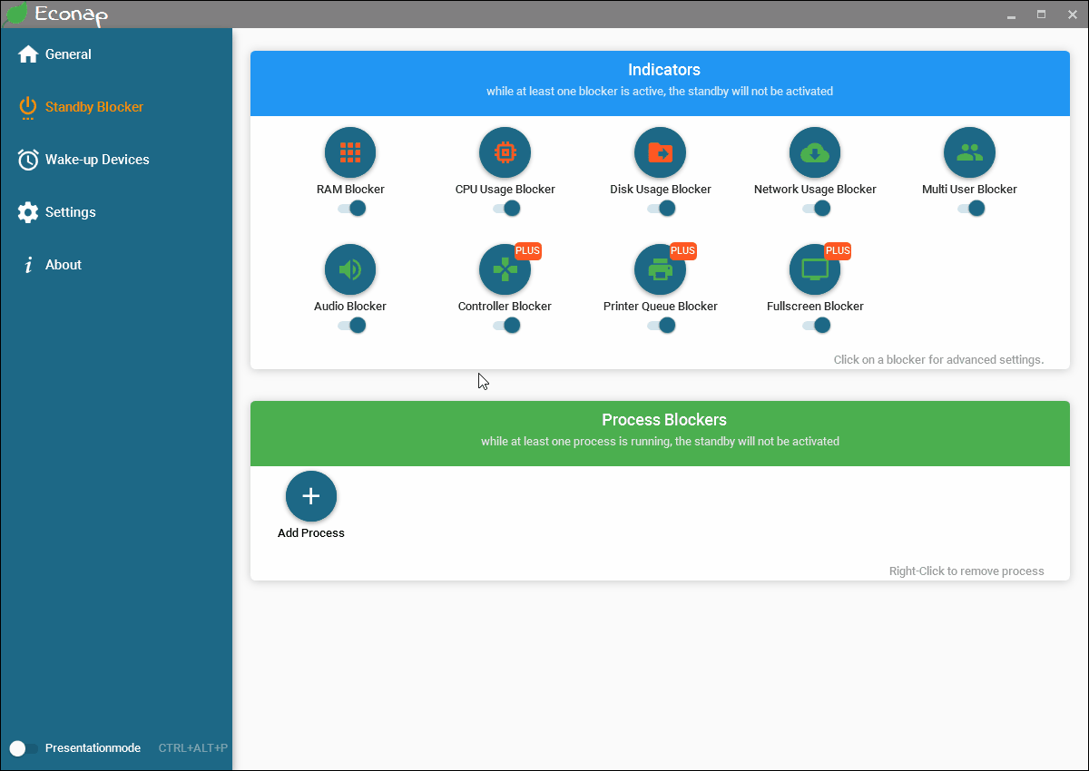Select the Network Usage Blocker icon
The image size is (1089, 771).
pos(815,152)
